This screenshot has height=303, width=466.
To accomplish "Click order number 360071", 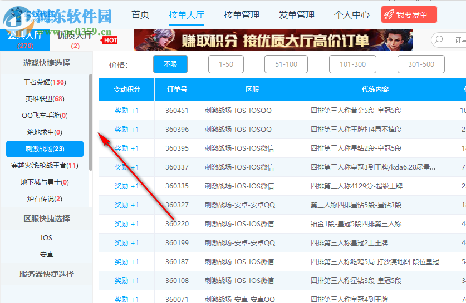I will (x=177, y=299).
